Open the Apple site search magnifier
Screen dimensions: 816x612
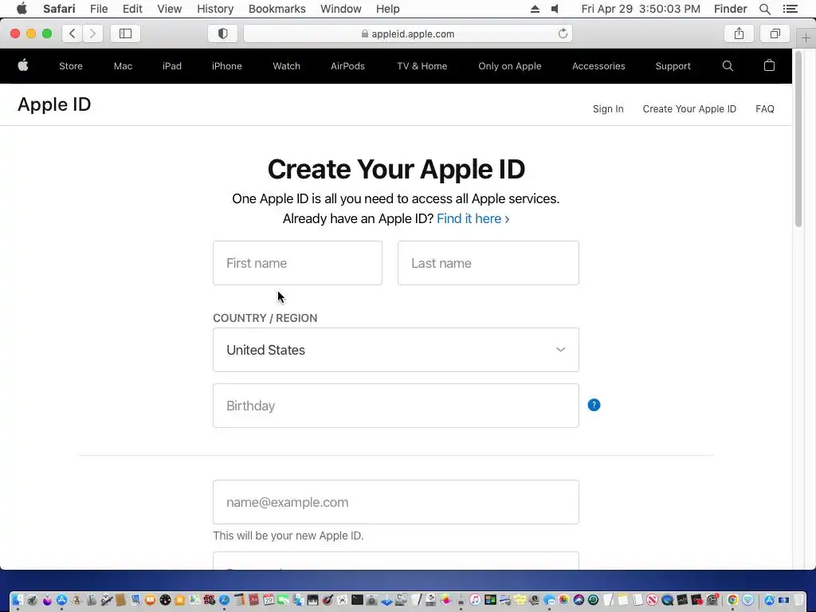pyautogui.click(x=728, y=65)
